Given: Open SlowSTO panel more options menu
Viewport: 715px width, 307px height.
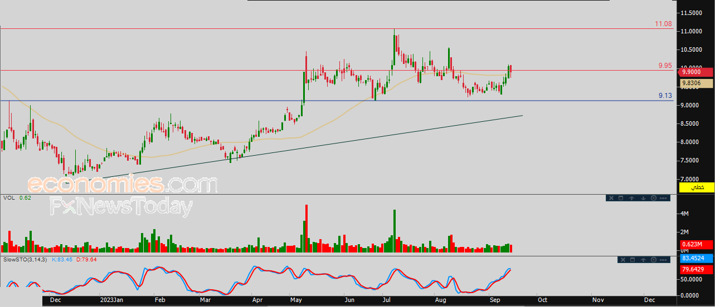Looking at the screenshot, I should [x=663, y=260].
